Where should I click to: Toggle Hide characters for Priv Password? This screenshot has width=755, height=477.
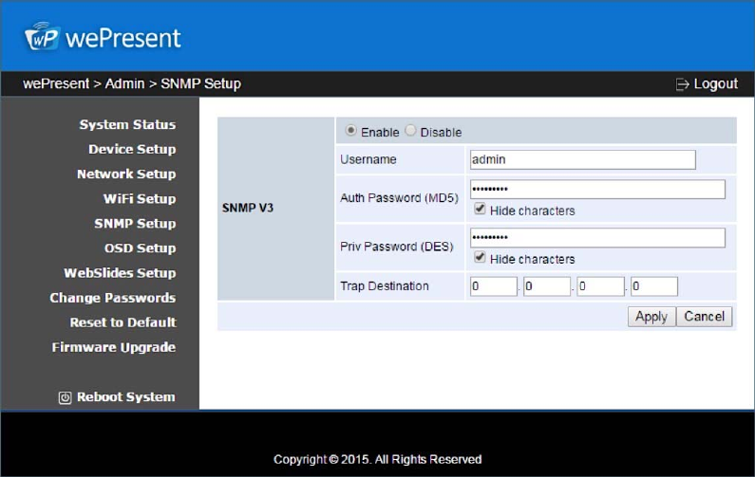pos(480,257)
